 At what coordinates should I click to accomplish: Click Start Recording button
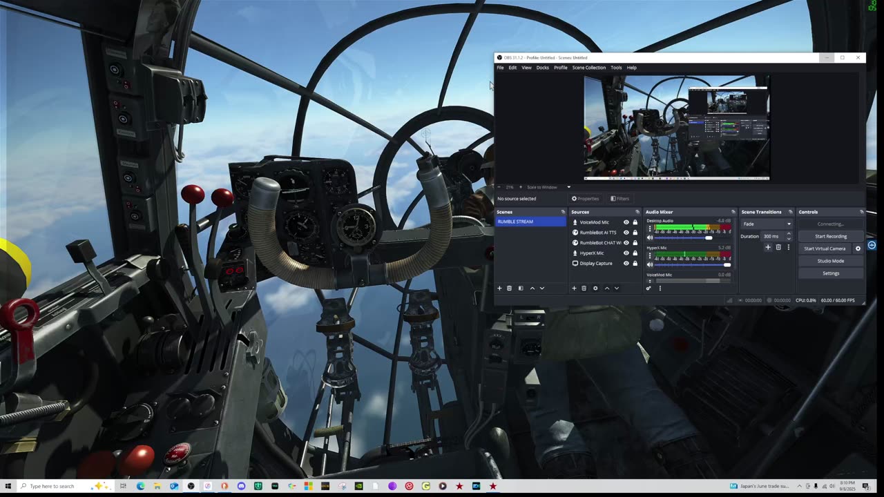point(831,236)
